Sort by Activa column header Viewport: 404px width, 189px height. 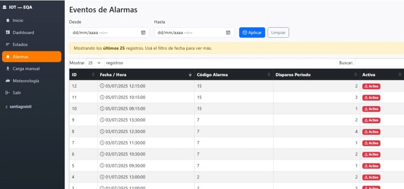tap(382, 74)
